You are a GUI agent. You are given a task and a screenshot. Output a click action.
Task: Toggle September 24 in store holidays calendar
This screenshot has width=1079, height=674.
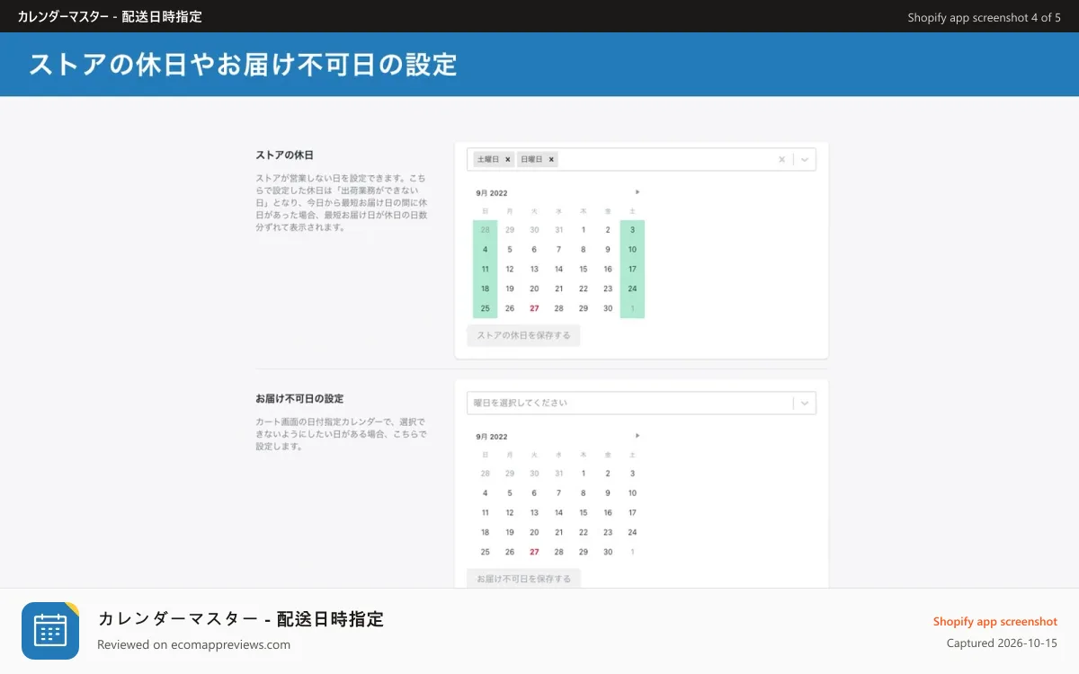pyautogui.click(x=632, y=289)
